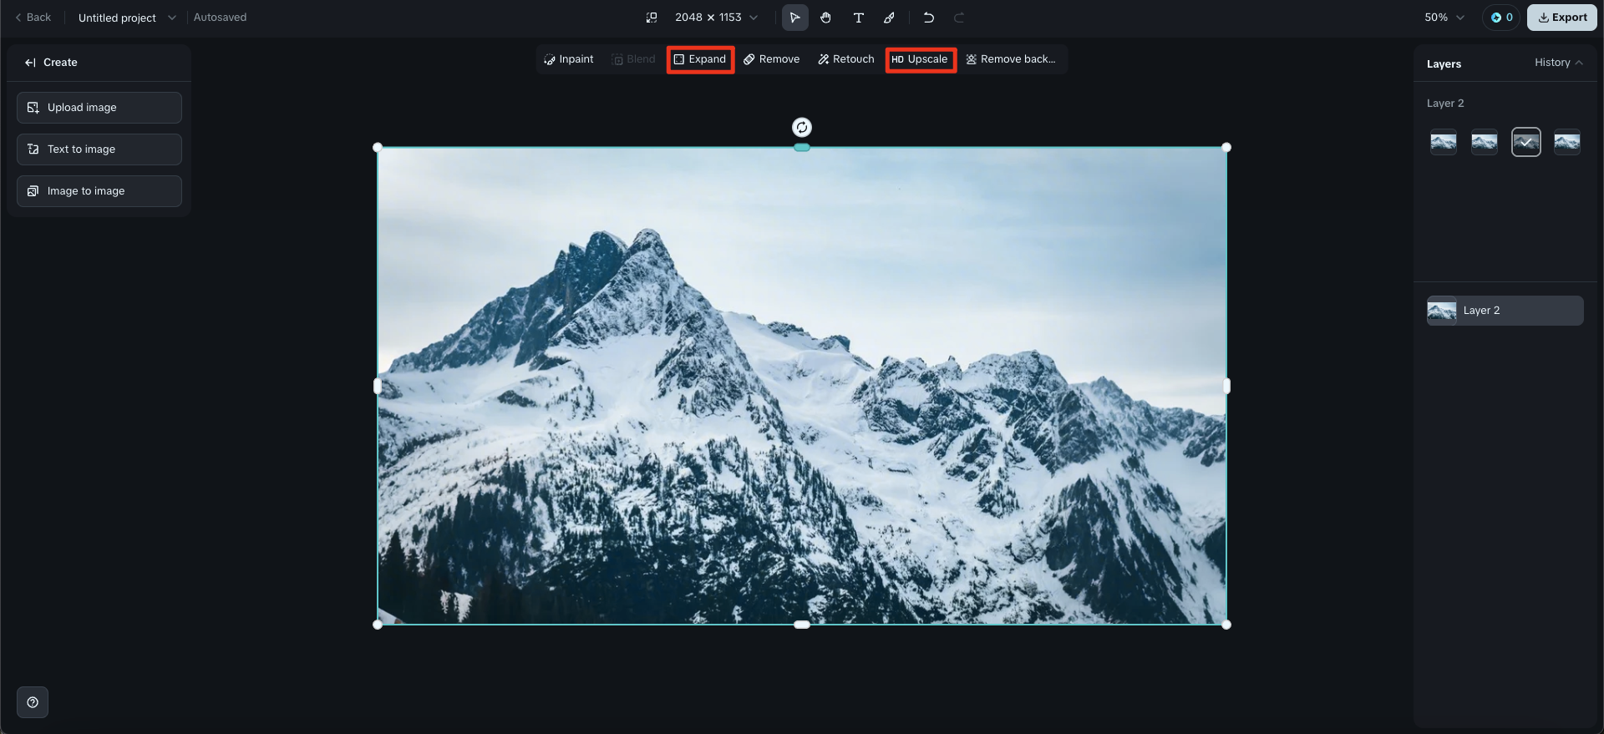Click Upload image
The height and width of the screenshot is (734, 1604).
[x=99, y=108]
